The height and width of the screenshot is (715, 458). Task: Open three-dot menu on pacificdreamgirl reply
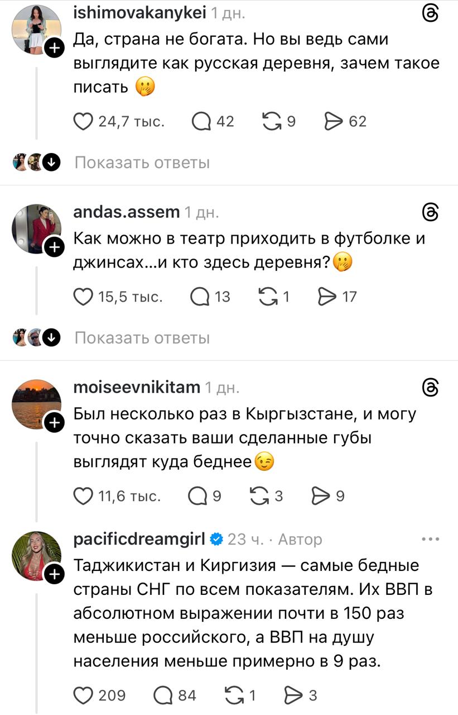click(431, 539)
